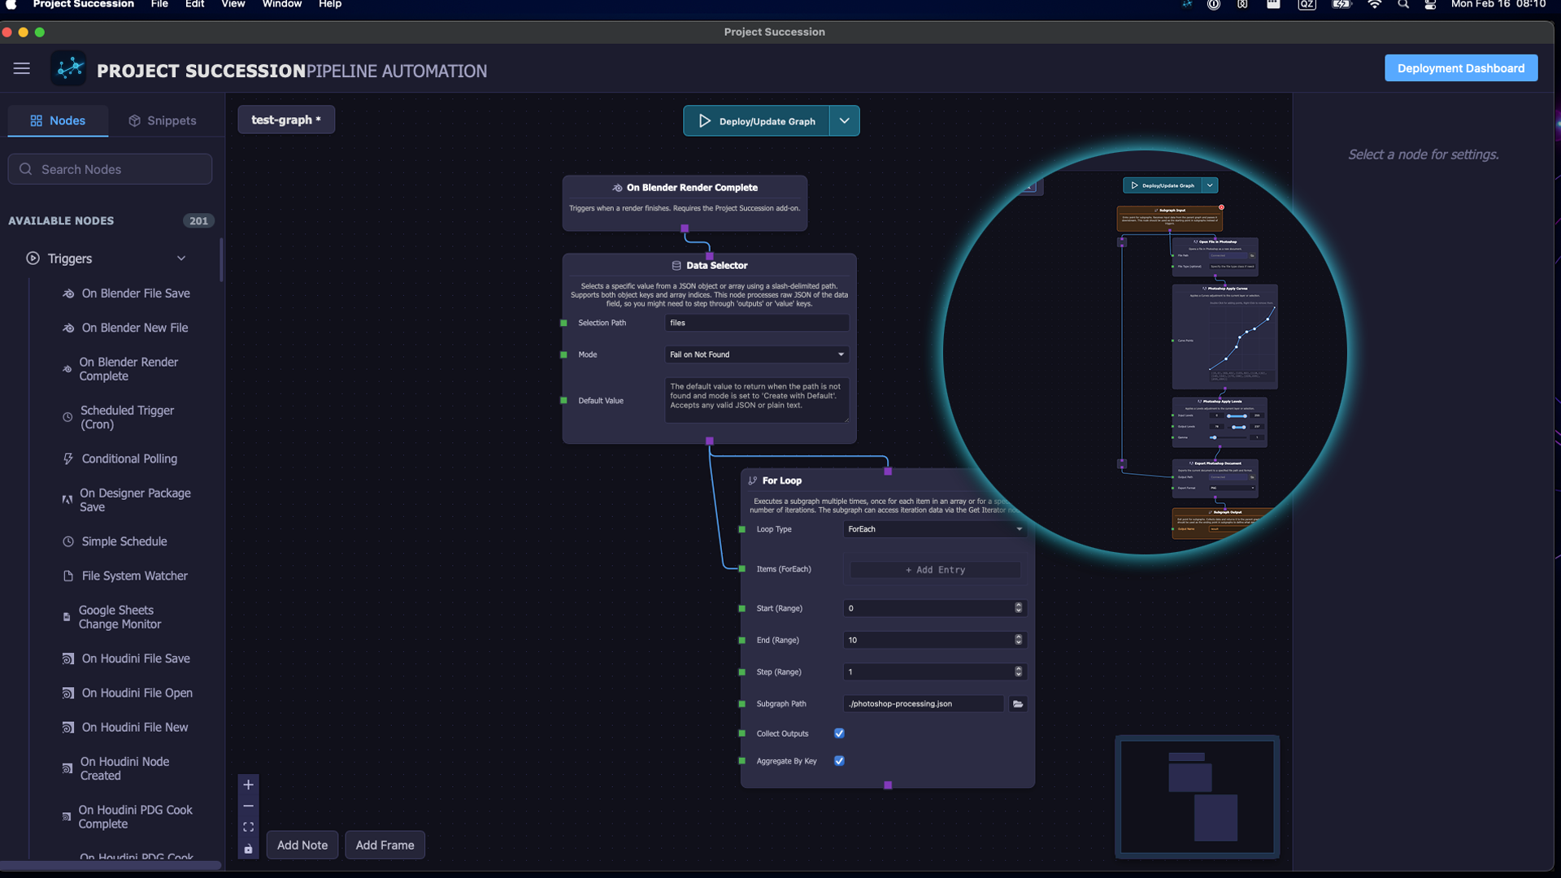
Task: Click the For Loop node header icon
Action: [x=752, y=480]
